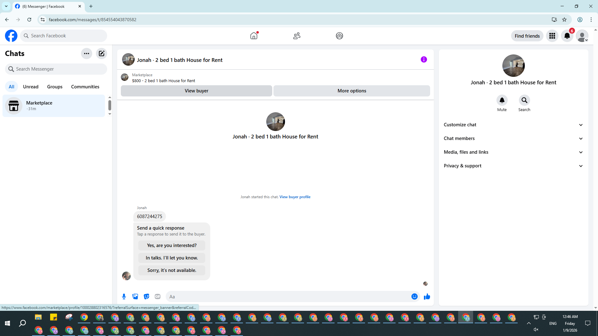Go to the Home feed icon
Screen dimensions: 598x336
click(254, 36)
